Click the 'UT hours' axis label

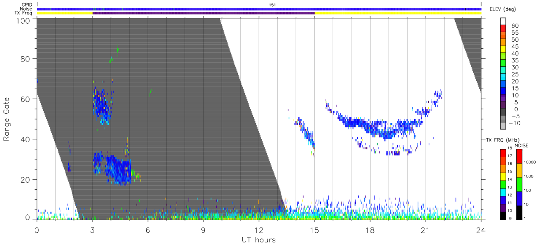(x=259, y=240)
